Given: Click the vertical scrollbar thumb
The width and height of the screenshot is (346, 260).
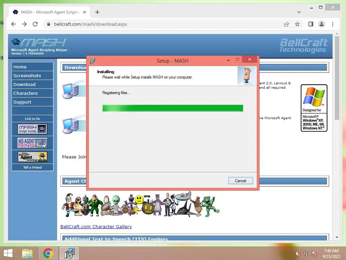Looking at the screenshot, I should 337,78.
